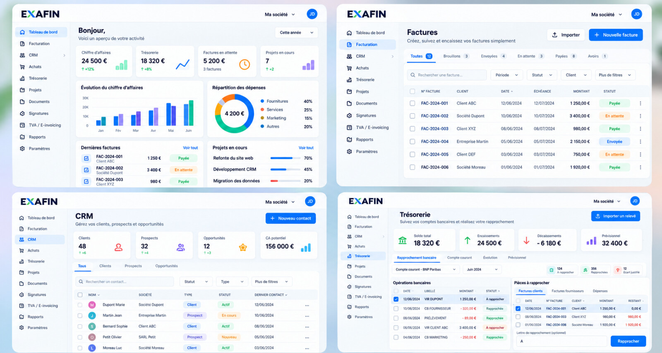
Task: Open the Statut filter dropdown in Factures
Action: coord(542,75)
